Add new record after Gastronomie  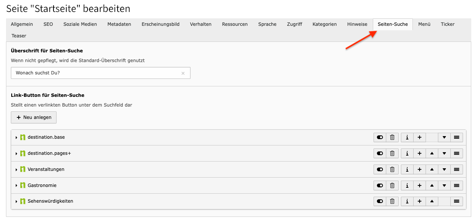419,185
